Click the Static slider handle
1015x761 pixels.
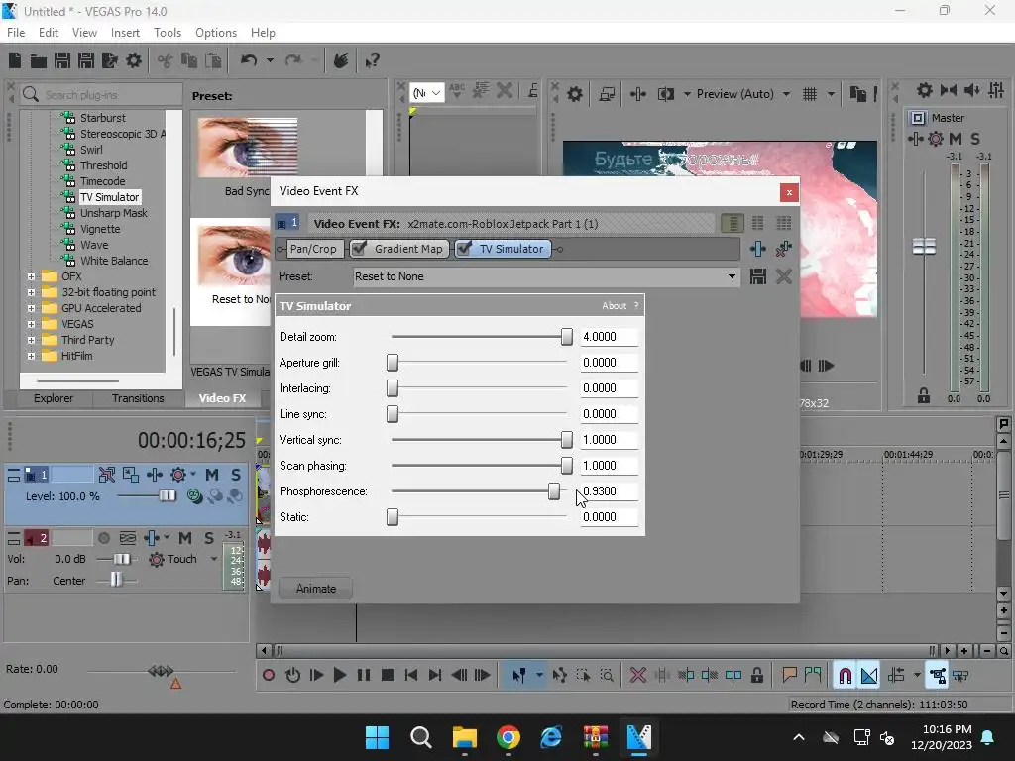(x=393, y=517)
